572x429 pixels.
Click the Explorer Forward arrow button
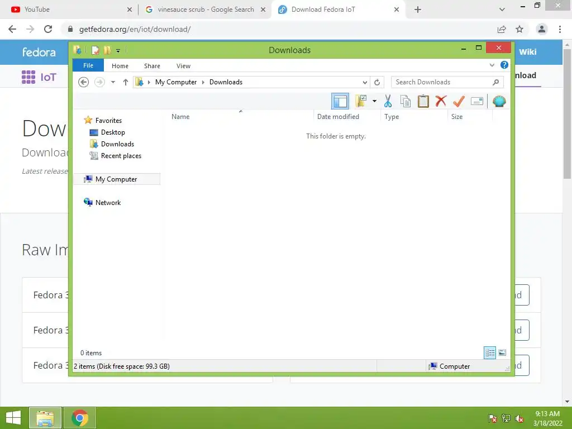point(99,82)
